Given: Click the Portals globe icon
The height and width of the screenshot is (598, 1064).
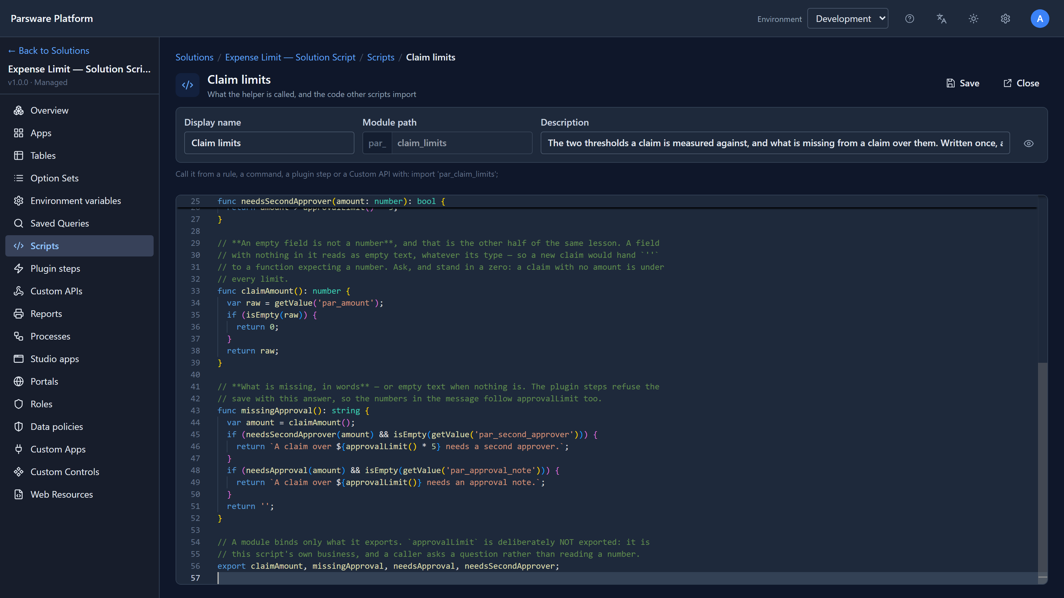Looking at the screenshot, I should pos(19,381).
